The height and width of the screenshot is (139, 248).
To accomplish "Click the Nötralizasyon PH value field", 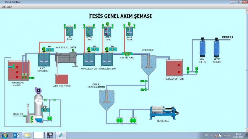I will pos(113,50).
